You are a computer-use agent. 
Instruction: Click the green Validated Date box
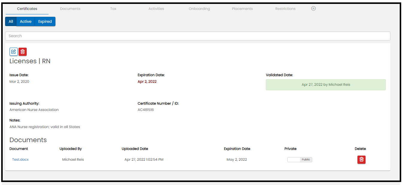point(326,85)
